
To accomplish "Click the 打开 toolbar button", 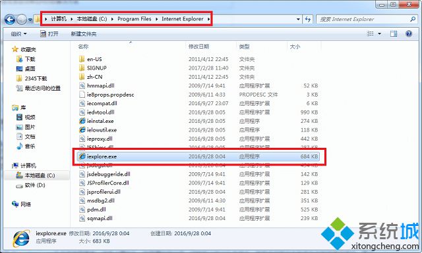I will (49, 34).
